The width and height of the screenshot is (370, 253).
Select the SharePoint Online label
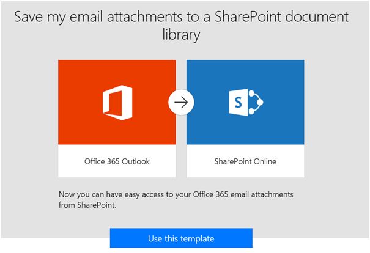click(245, 162)
